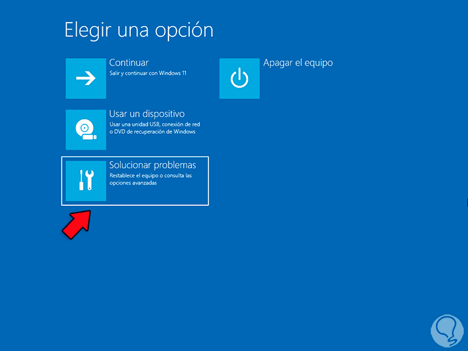Click the Solvetic watermark logo
Screen dimensions: 468x351
447,331
